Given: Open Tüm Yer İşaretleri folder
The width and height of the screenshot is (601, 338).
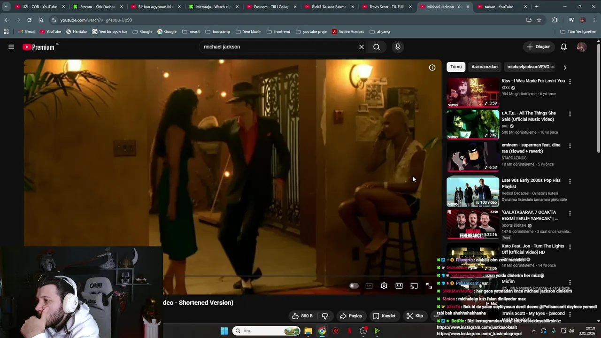Looking at the screenshot, I should tap(578, 31).
